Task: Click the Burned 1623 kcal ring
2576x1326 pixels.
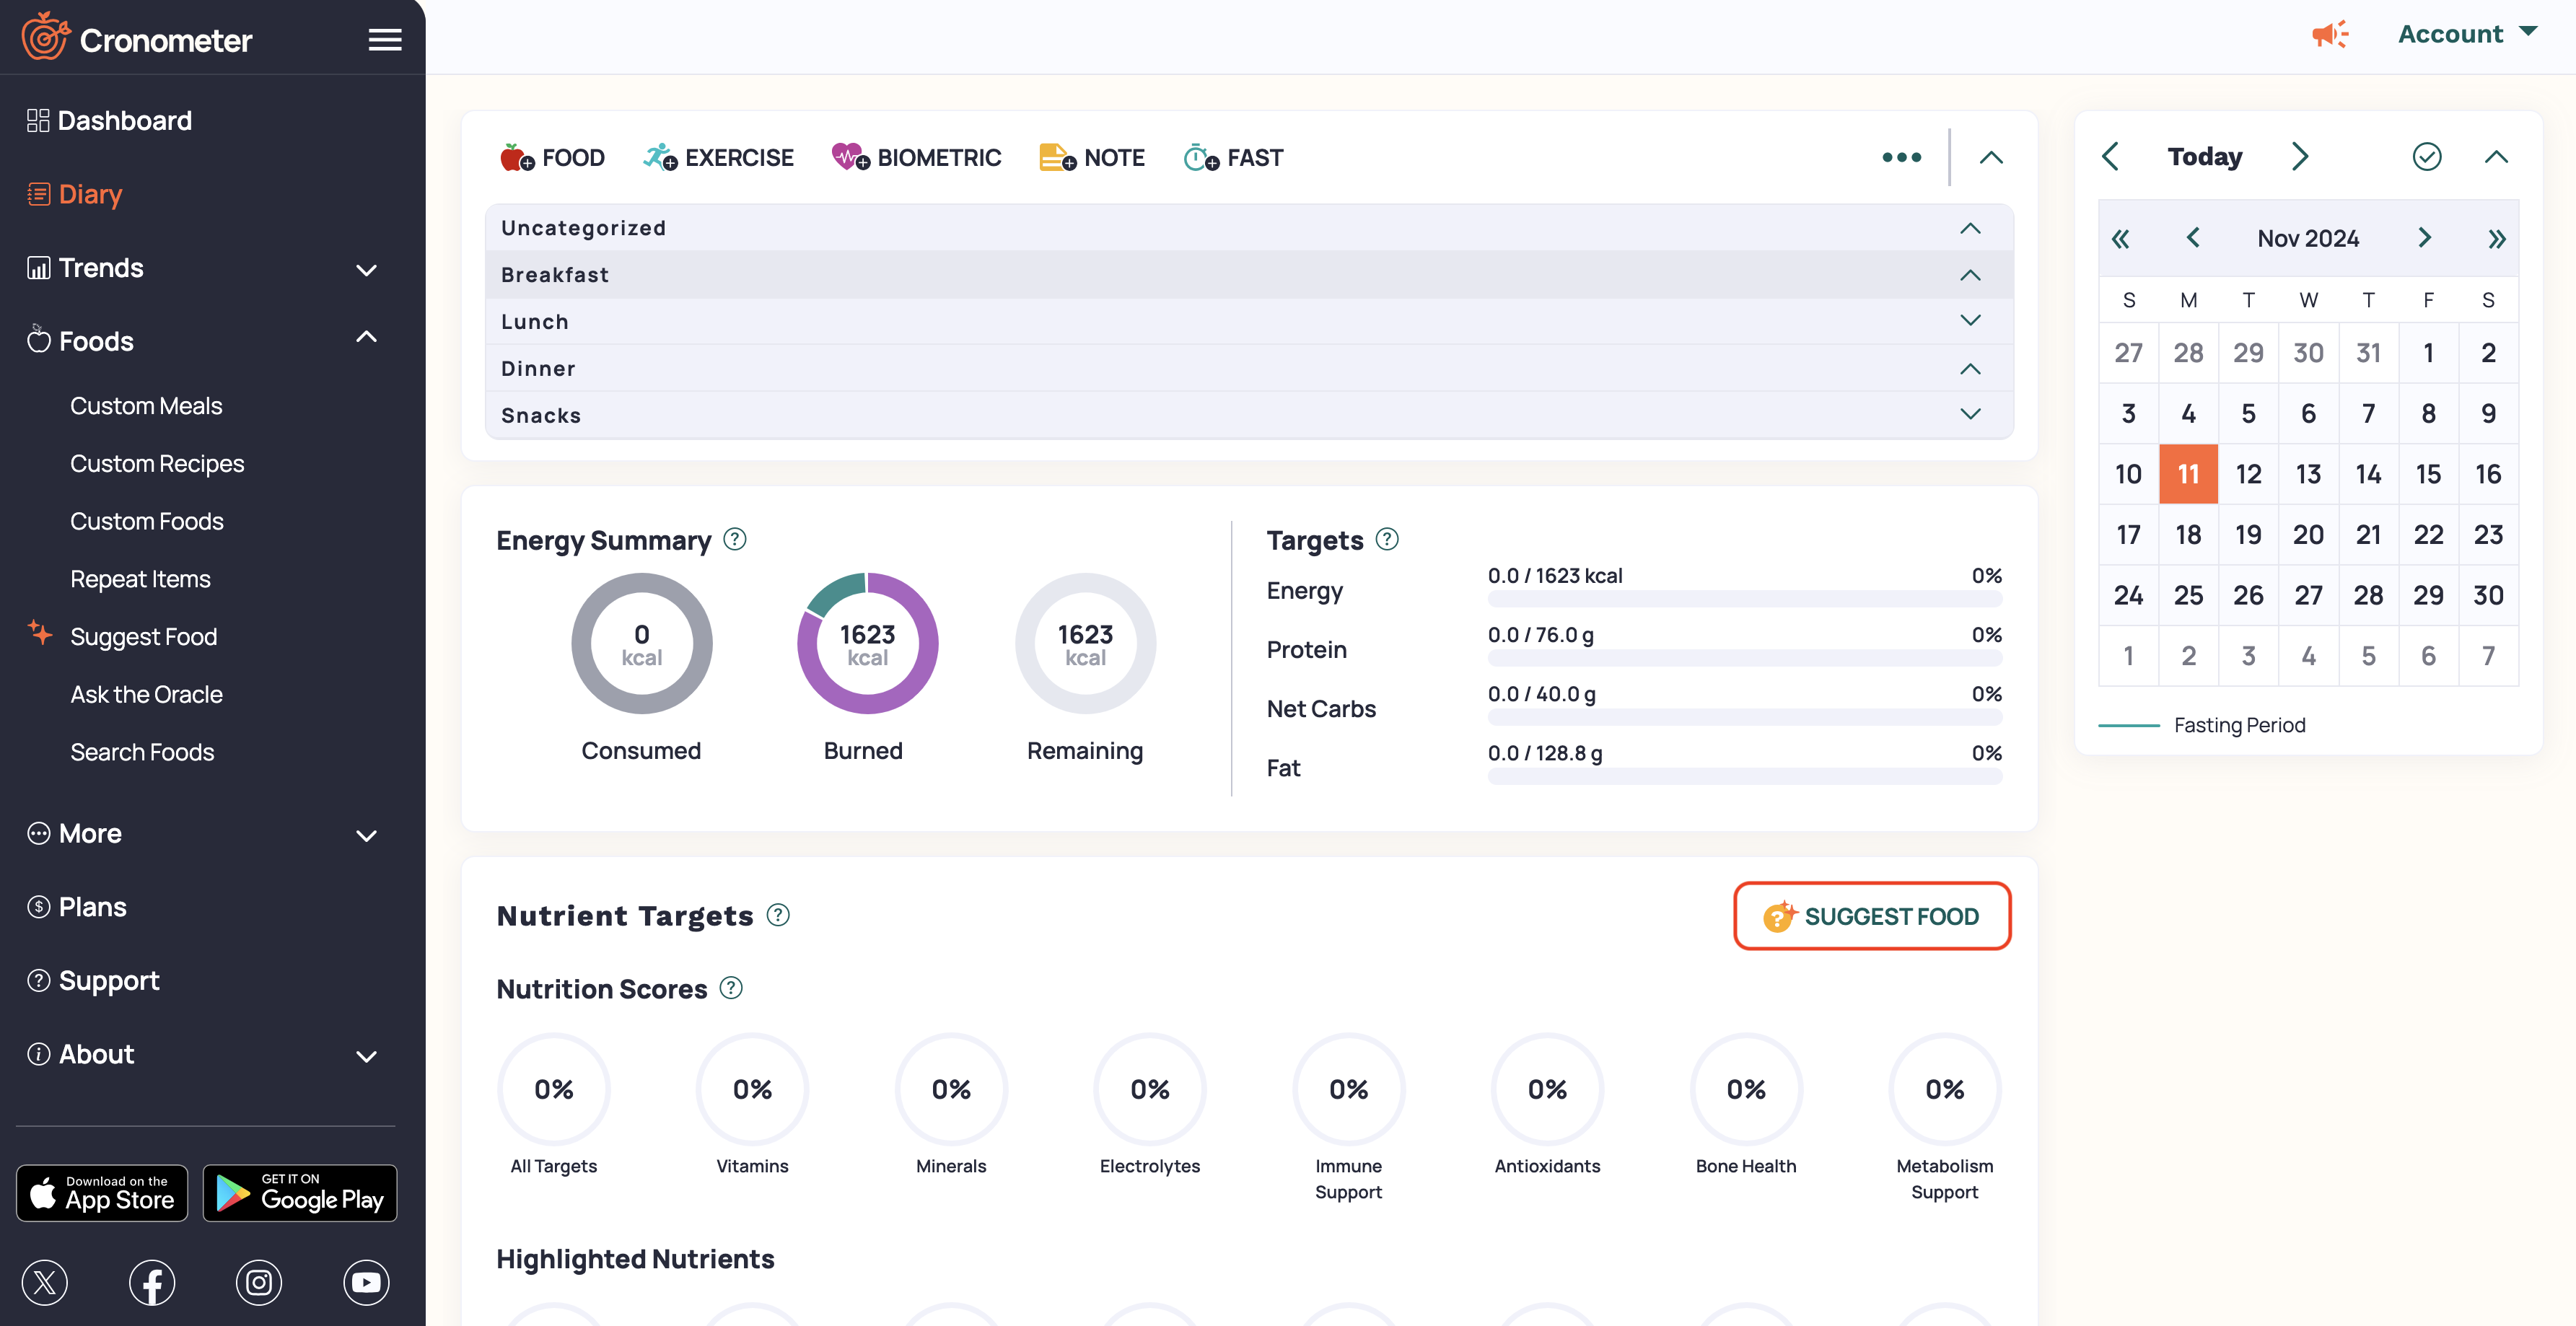Action: coord(867,644)
